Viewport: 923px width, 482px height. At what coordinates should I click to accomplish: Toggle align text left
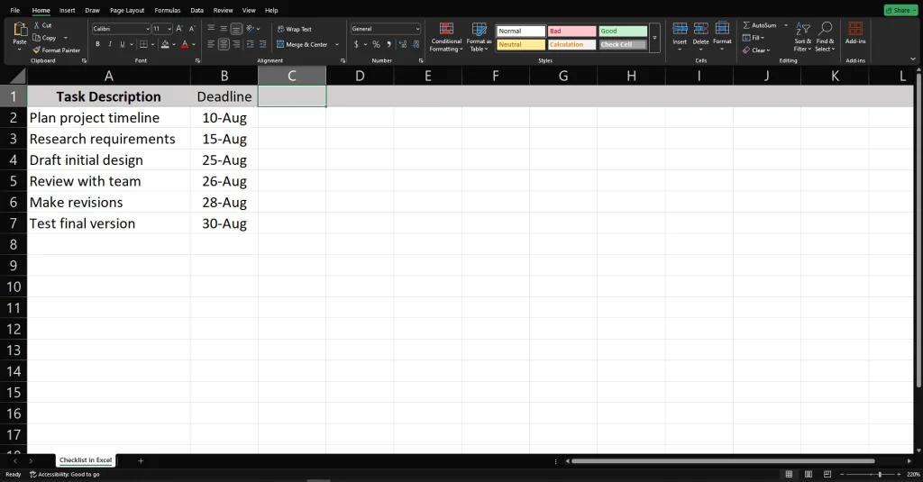(211, 44)
